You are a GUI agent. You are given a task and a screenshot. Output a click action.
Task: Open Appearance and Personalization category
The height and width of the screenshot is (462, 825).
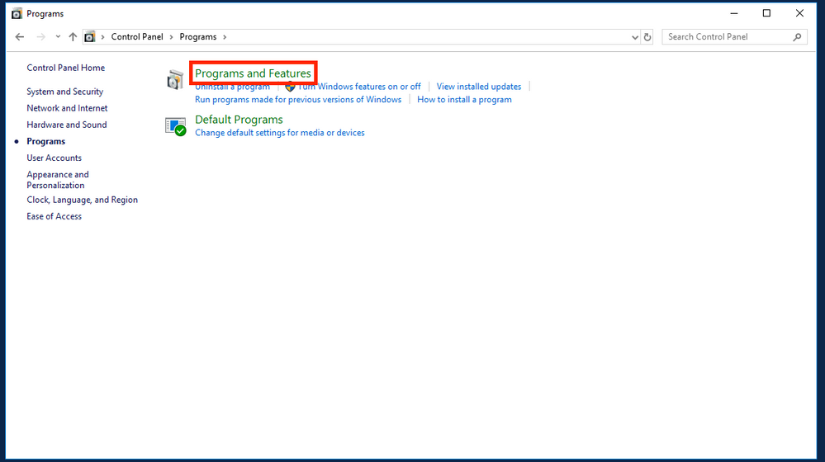(58, 180)
